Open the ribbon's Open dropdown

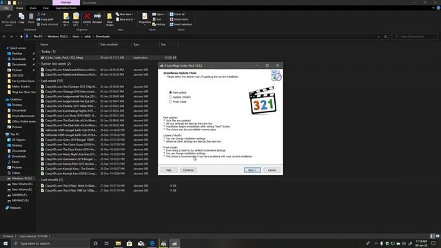point(159,14)
